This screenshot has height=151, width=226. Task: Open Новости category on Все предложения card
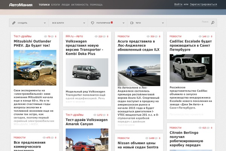pyautogui.click(x=20, y=137)
